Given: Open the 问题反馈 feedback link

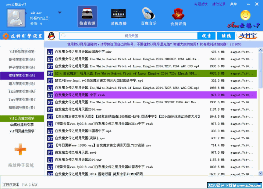Looking at the screenshot, I should pyautogui.click(x=201, y=4).
